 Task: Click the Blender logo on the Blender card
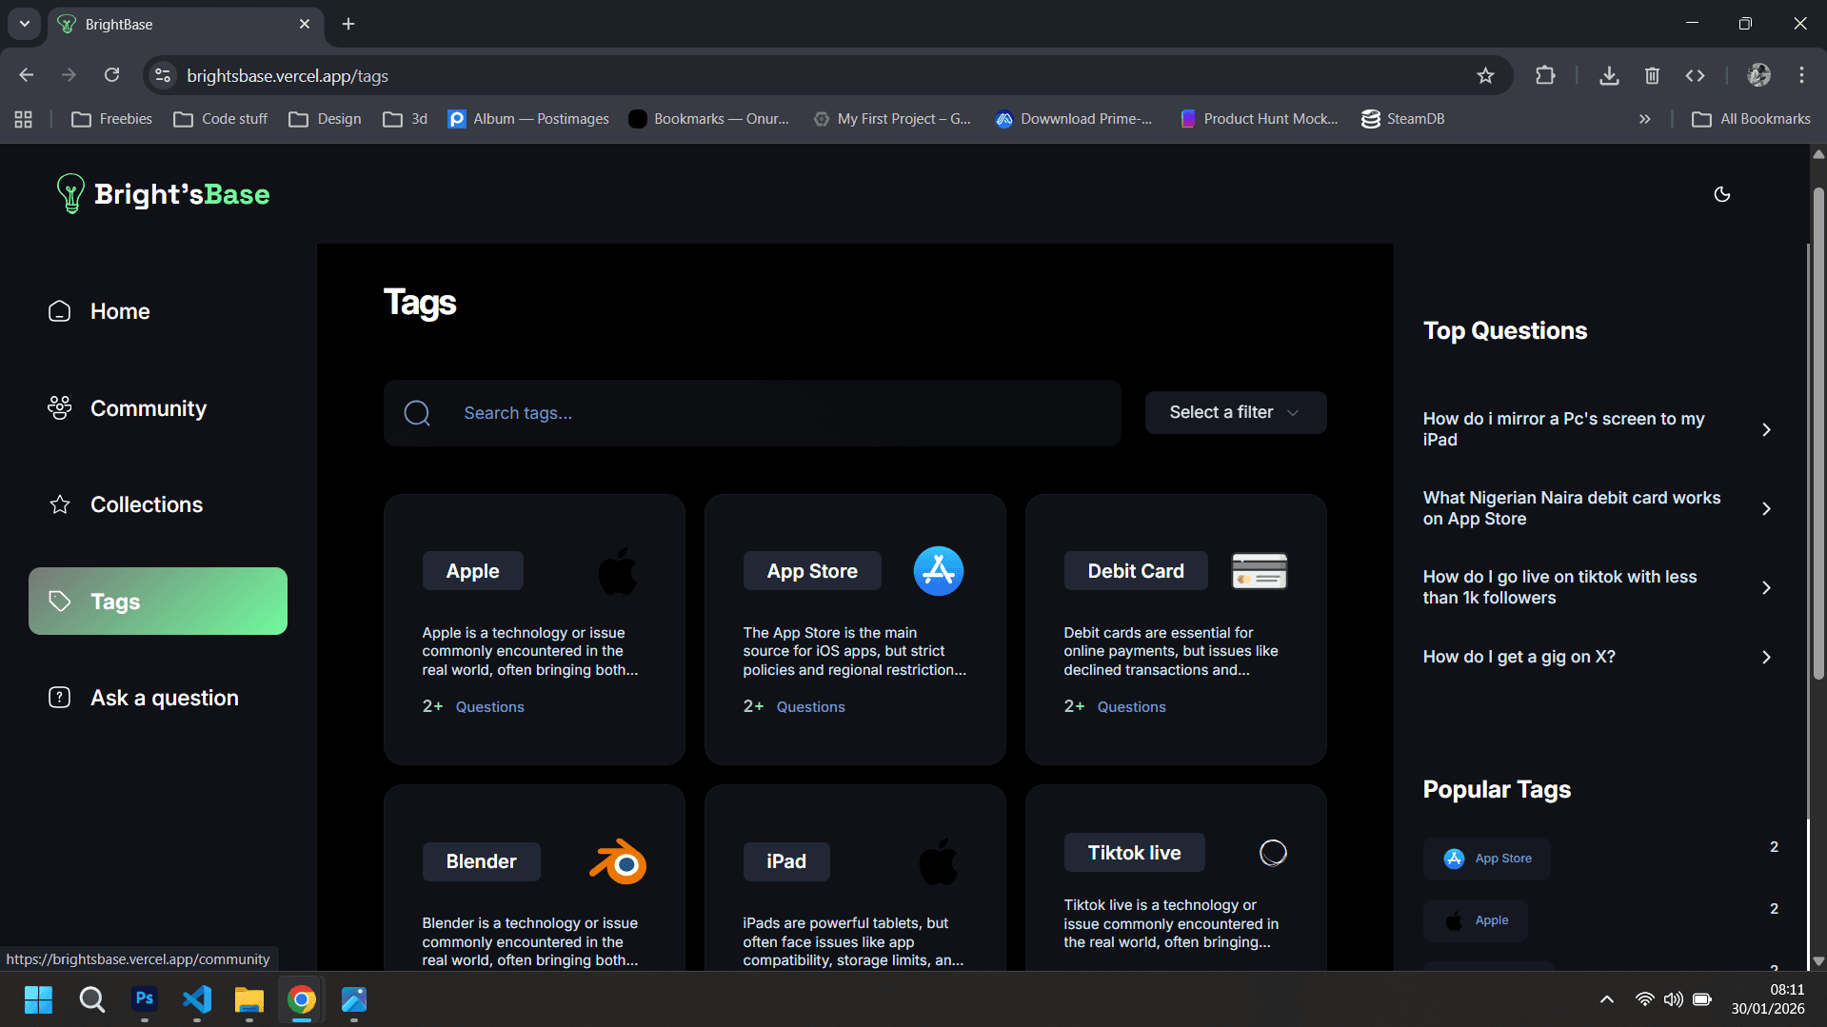coord(618,861)
